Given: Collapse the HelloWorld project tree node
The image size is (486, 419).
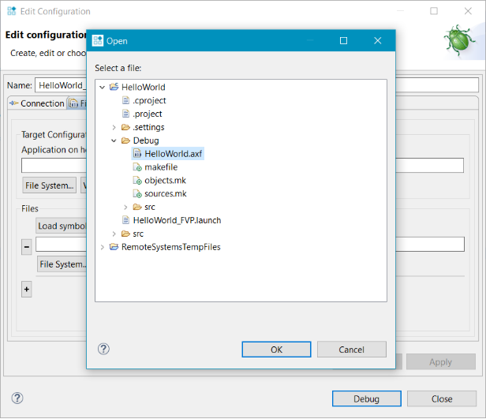Looking at the screenshot, I should point(102,87).
